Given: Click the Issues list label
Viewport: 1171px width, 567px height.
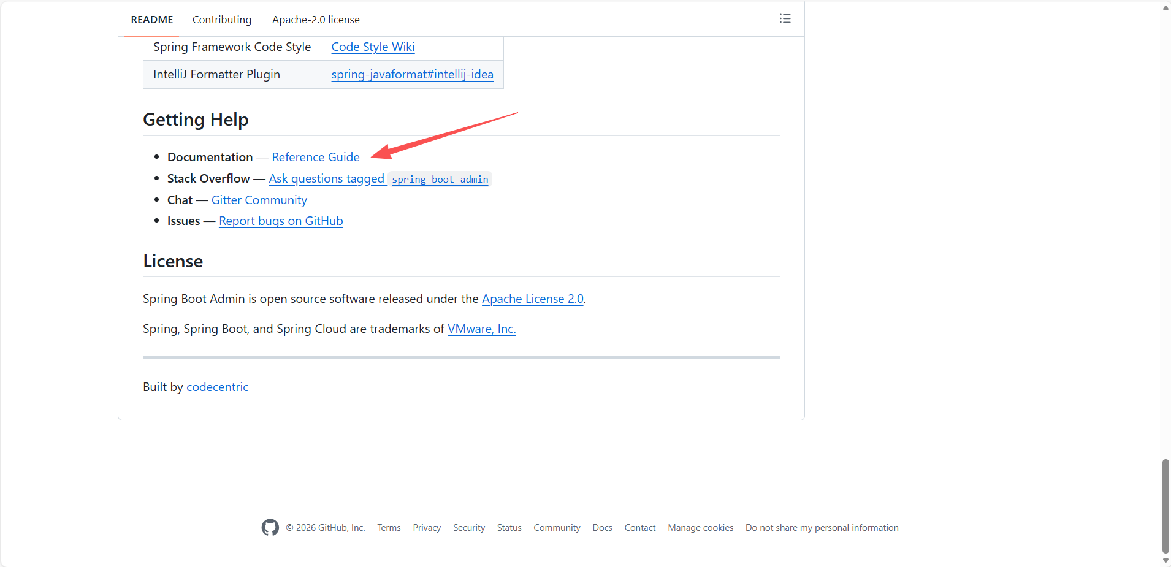Looking at the screenshot, I should [183, 221].
